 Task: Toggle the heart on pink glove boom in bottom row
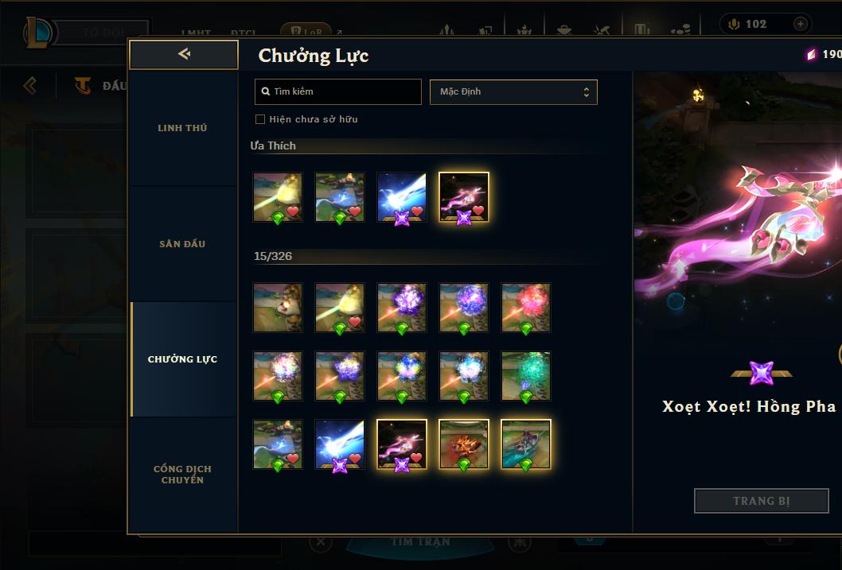point(416,457)
